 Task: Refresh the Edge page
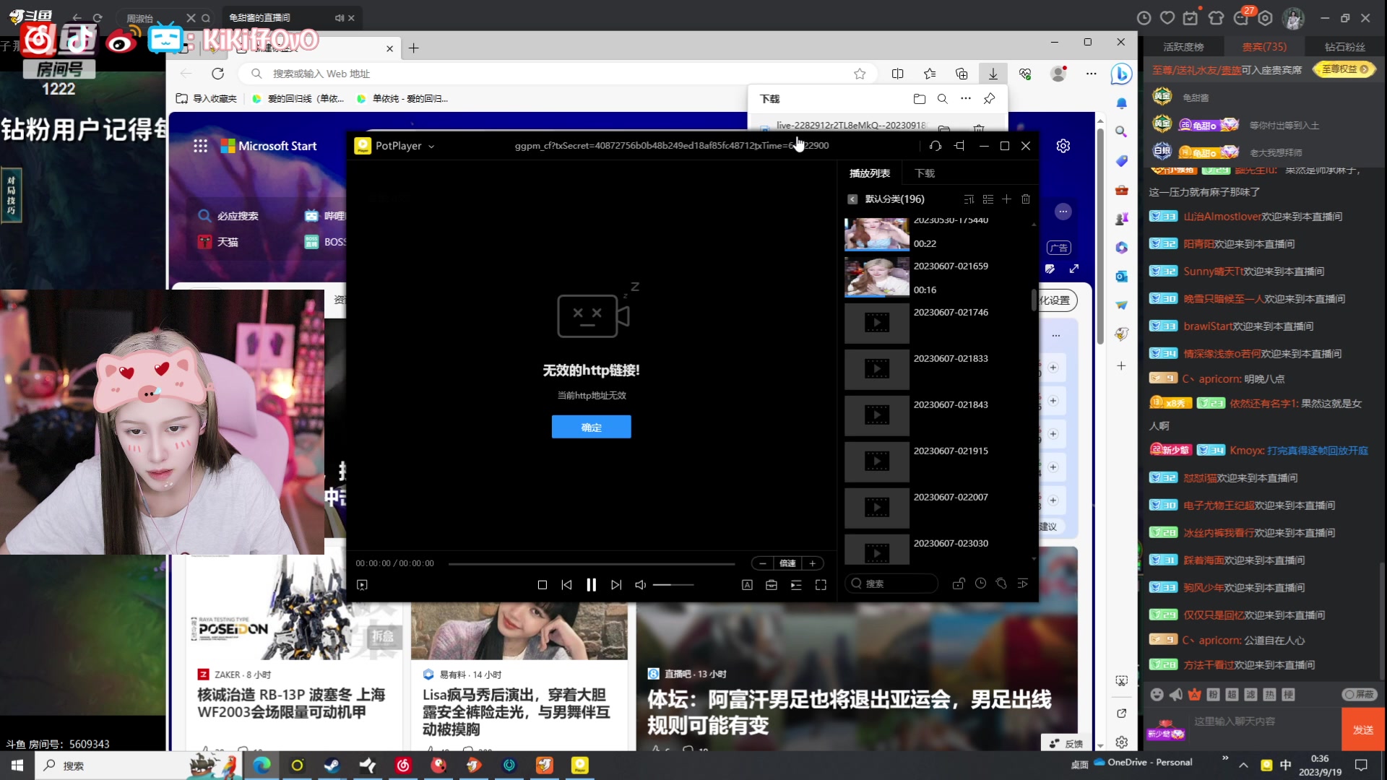217,74
